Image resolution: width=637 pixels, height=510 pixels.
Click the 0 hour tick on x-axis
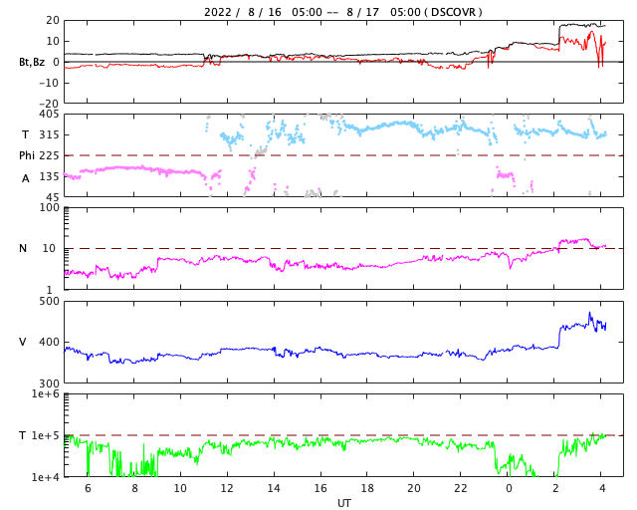coord(509,489)
